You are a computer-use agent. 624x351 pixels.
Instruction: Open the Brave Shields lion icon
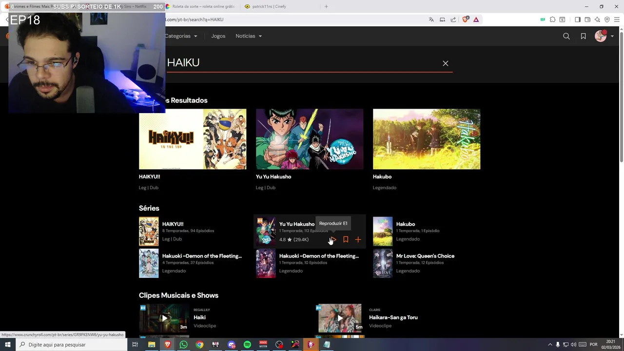pos(465,19)
